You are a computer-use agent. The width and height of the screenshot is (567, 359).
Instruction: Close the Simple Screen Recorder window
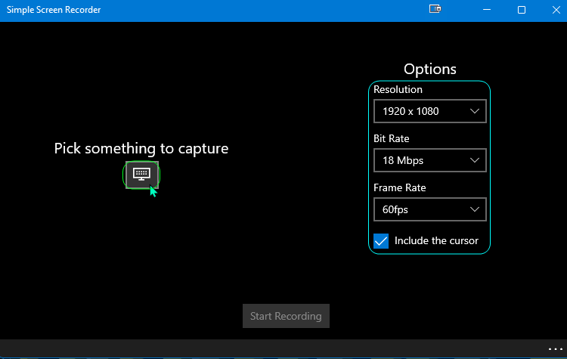tap(556, 10)
